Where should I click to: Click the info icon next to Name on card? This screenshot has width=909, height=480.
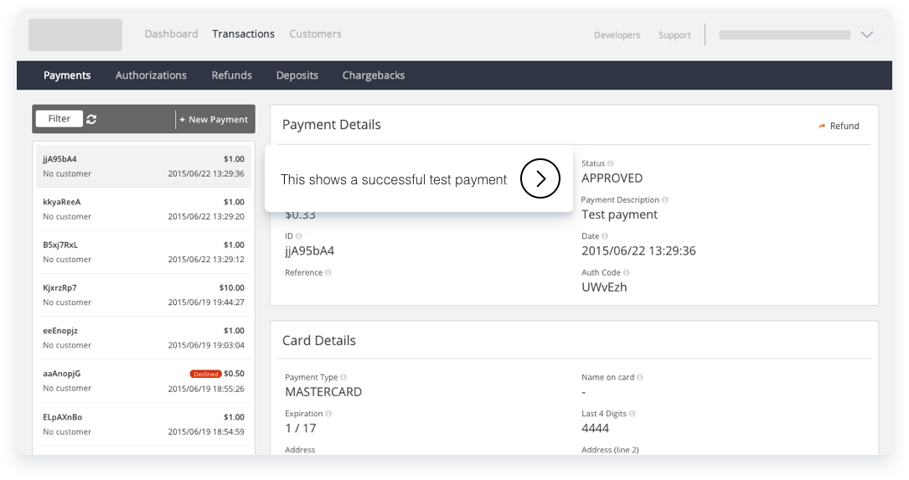click(x=640, y=378)
